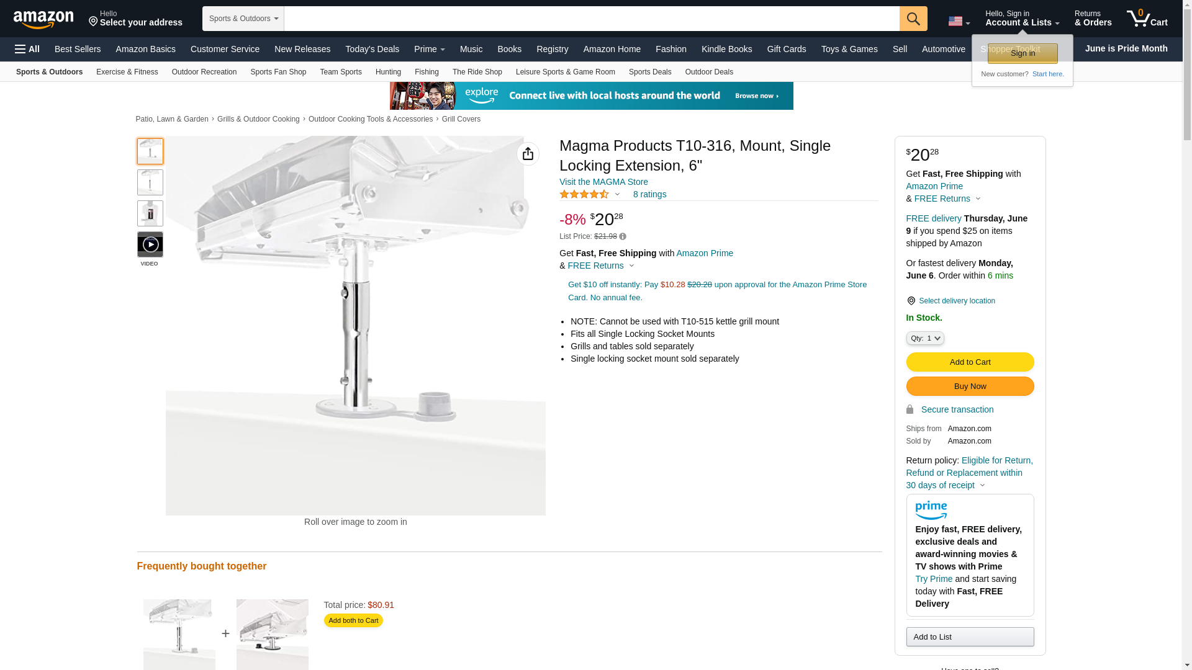Expand FREE Returns details in buy box
Image resolution: width=1192 pixels, height=670 pixels.
point(978,199)
